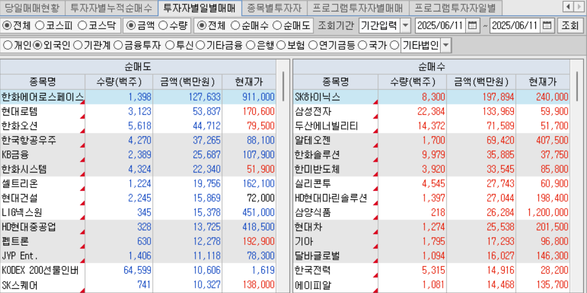
Task: Select the 셀트리온 row
Action: [x=138, y=184]
